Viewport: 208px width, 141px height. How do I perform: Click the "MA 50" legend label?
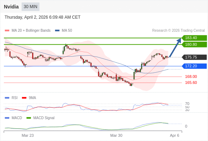point(67,31)
